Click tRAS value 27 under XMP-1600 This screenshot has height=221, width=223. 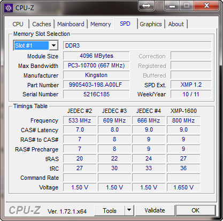(183, 158)
